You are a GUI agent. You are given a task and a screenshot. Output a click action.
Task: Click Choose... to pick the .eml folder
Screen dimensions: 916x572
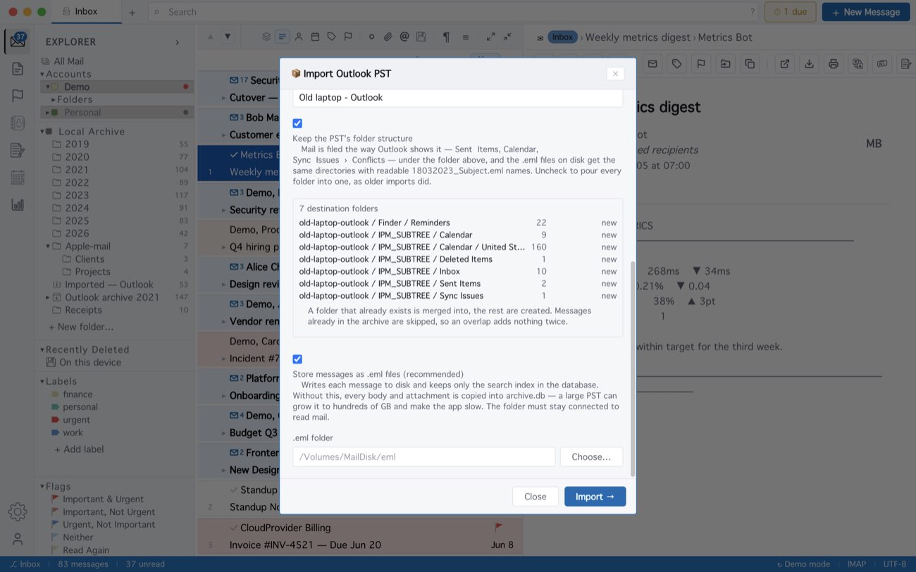point(591,456)
